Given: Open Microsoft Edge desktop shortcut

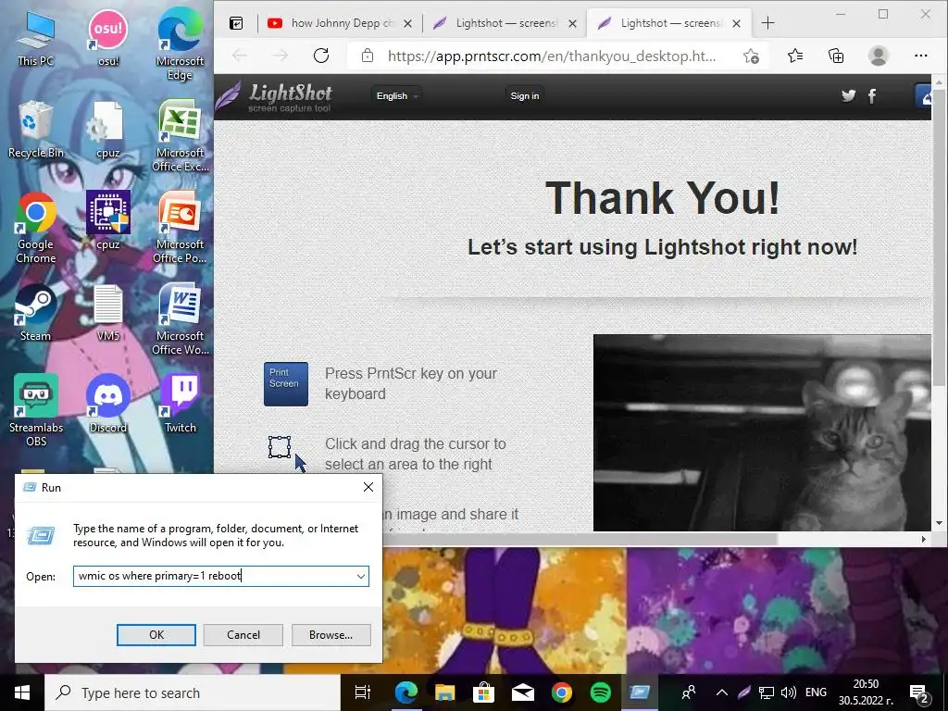Looking at the screenshot, I should [x=180, y=44].
